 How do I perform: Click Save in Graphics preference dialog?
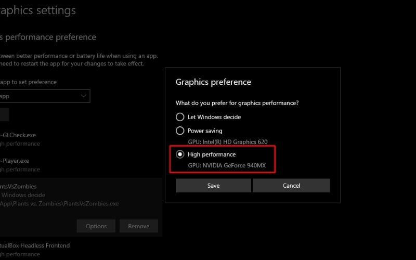pyautogui.click(x=213, y=186)
